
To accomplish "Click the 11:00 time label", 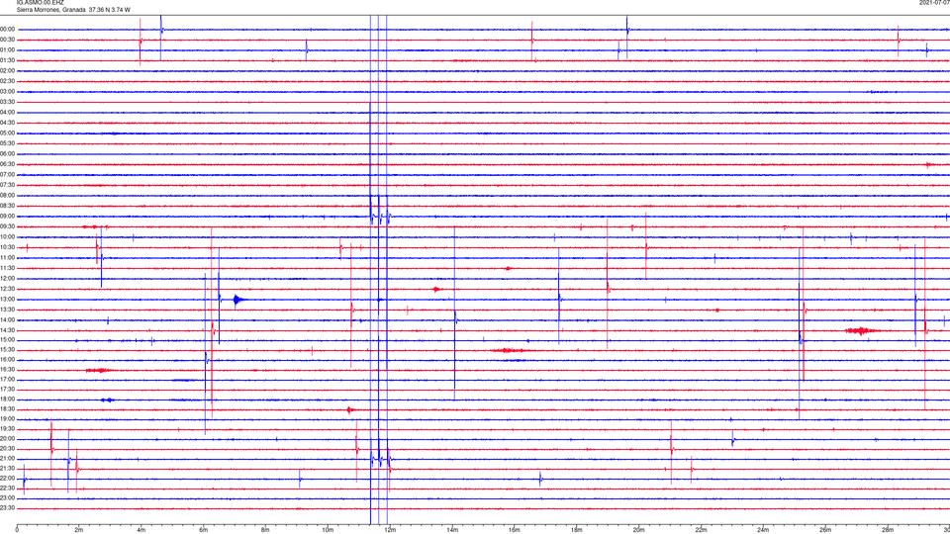I will coord(8,258).
